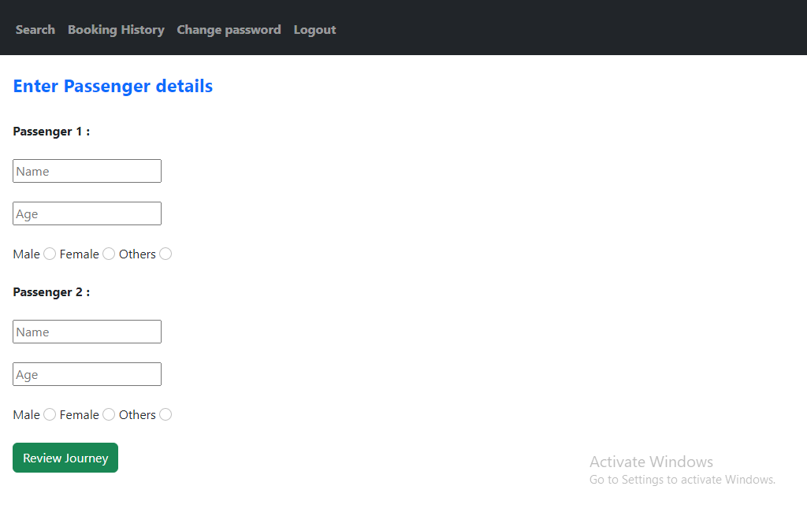This screenshot has width=807, height=512.
Task: Focus the Passenger 1 Name field
Action: coord(87,171)
